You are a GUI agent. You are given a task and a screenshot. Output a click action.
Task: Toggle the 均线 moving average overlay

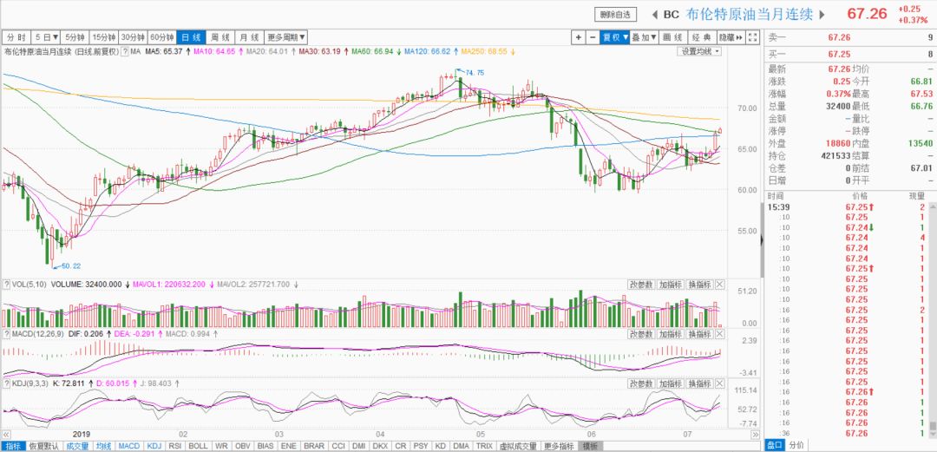pos(104,446)
